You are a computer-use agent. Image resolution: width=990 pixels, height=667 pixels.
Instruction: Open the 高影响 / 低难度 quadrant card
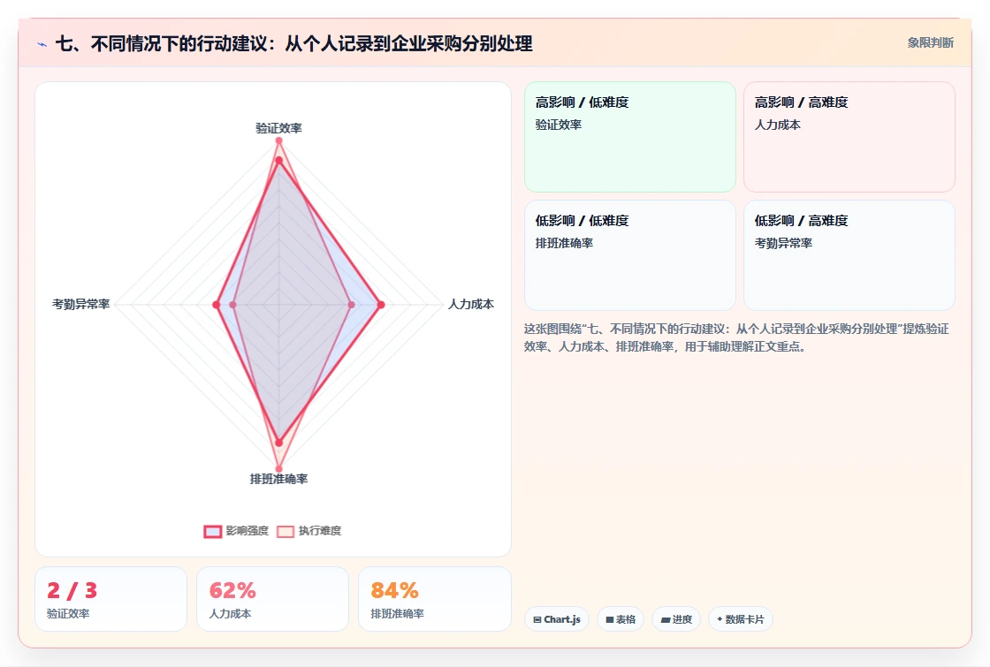point(630,136)
